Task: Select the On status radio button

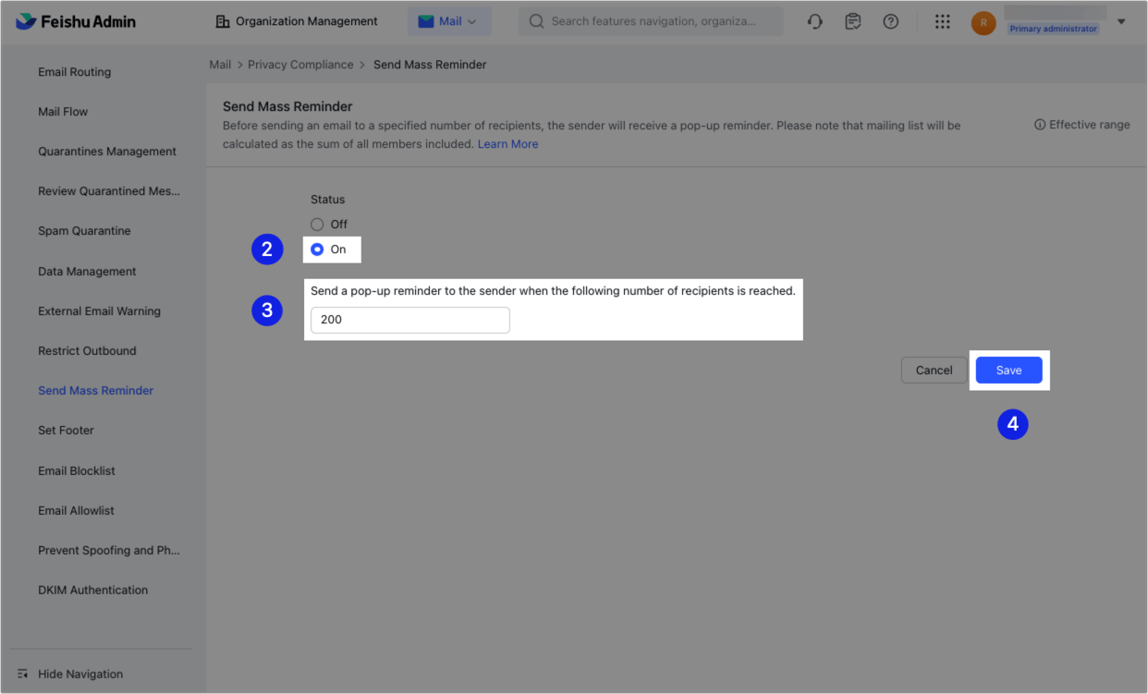Action: [x=317, y=249]
